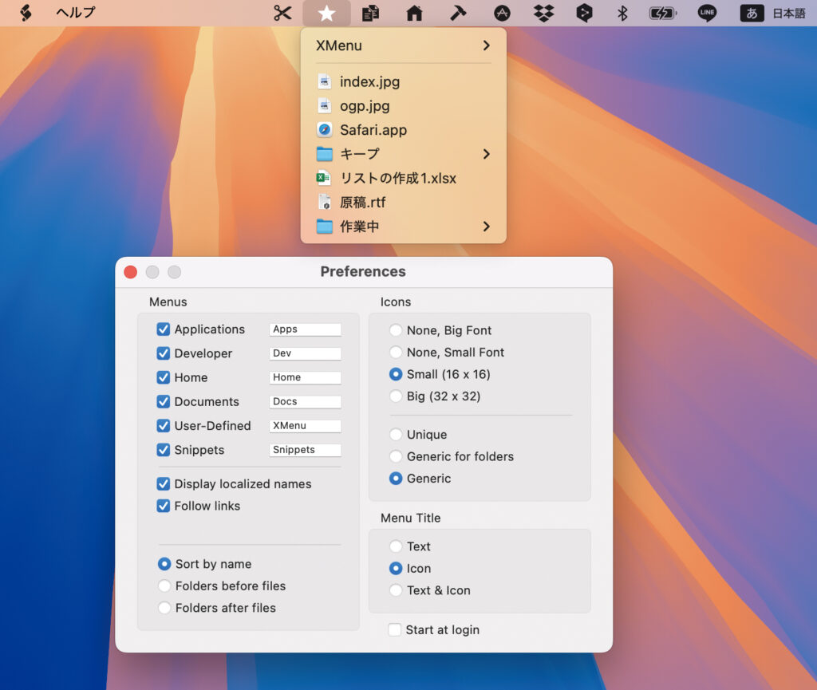Click the Safari compass icon
The width and height of the screenshot is (817, 690).
point(324,130)
